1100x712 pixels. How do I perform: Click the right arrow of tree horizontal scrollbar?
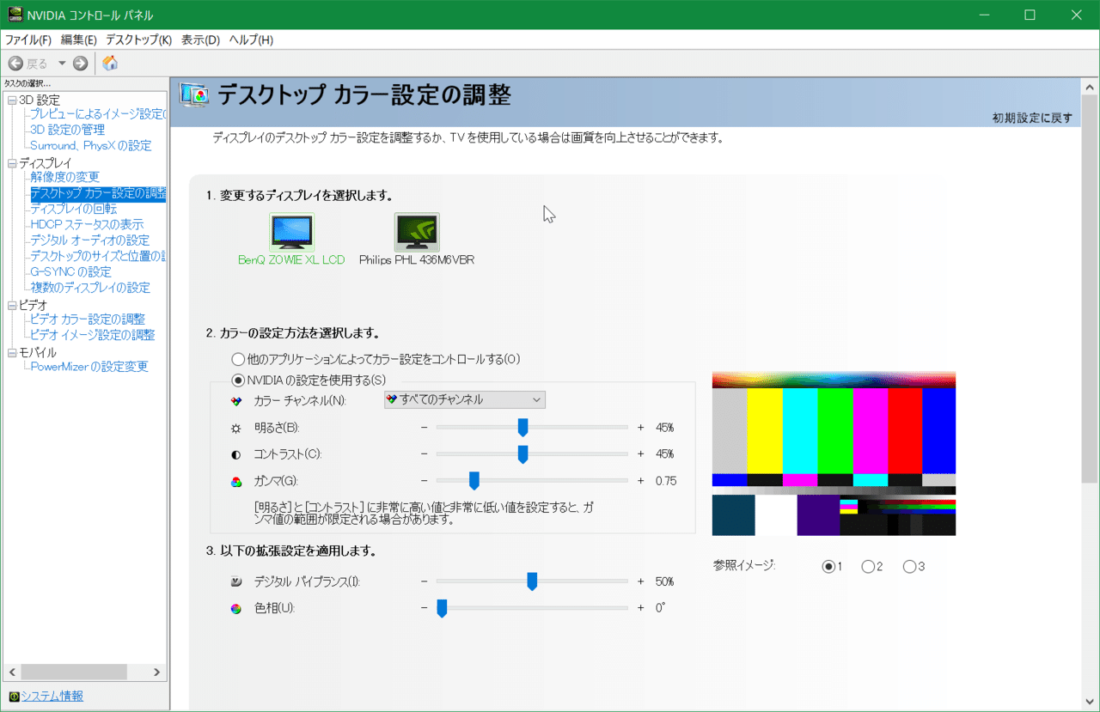pyautogui.click(x=156, y=672)
